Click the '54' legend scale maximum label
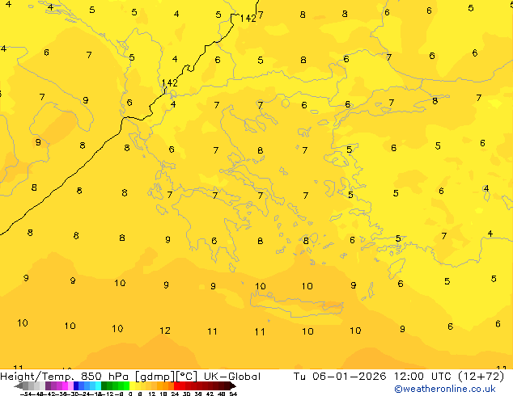The image size is (513, 396). coord(233,394)
